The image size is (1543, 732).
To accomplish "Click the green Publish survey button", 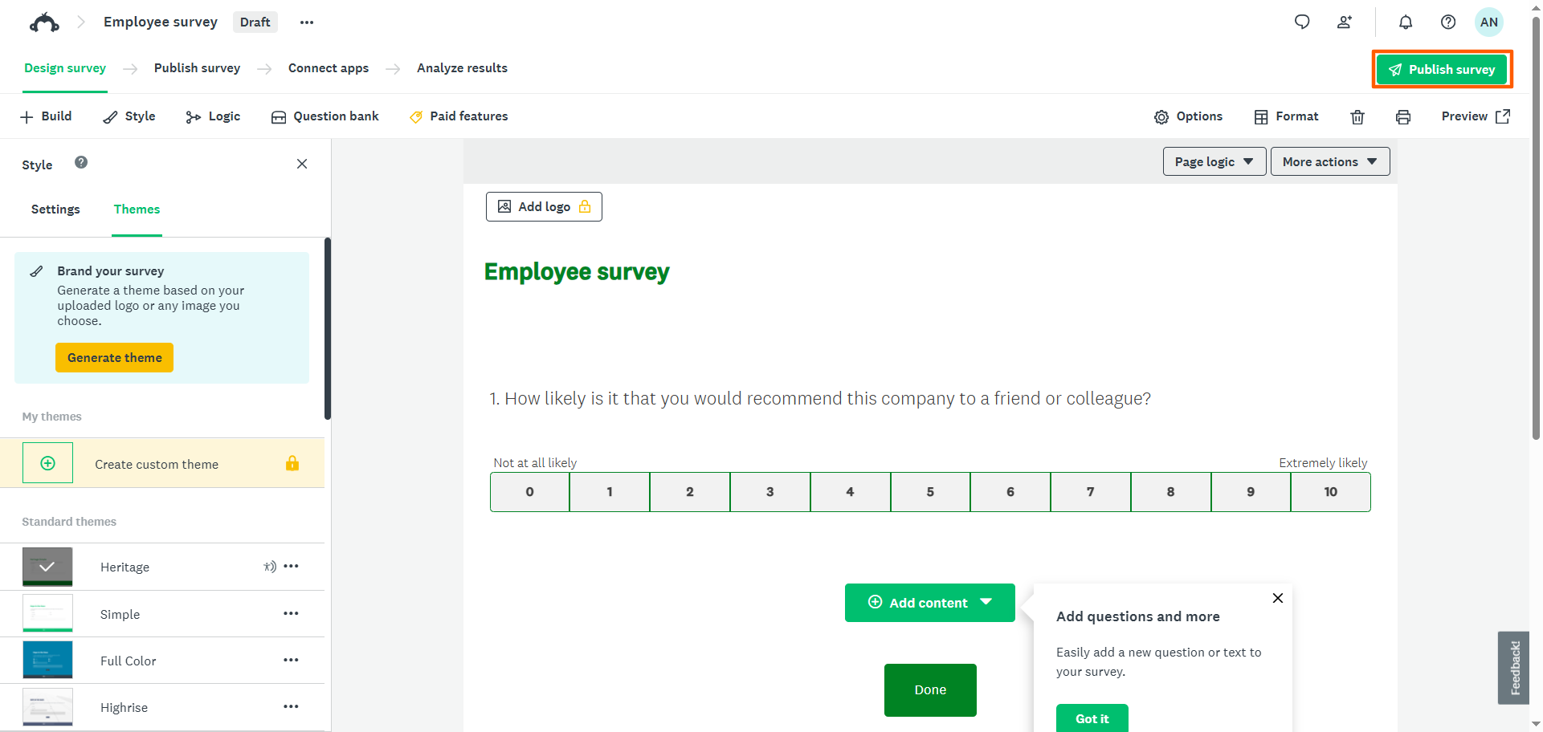I will (x=1442, y=69).
